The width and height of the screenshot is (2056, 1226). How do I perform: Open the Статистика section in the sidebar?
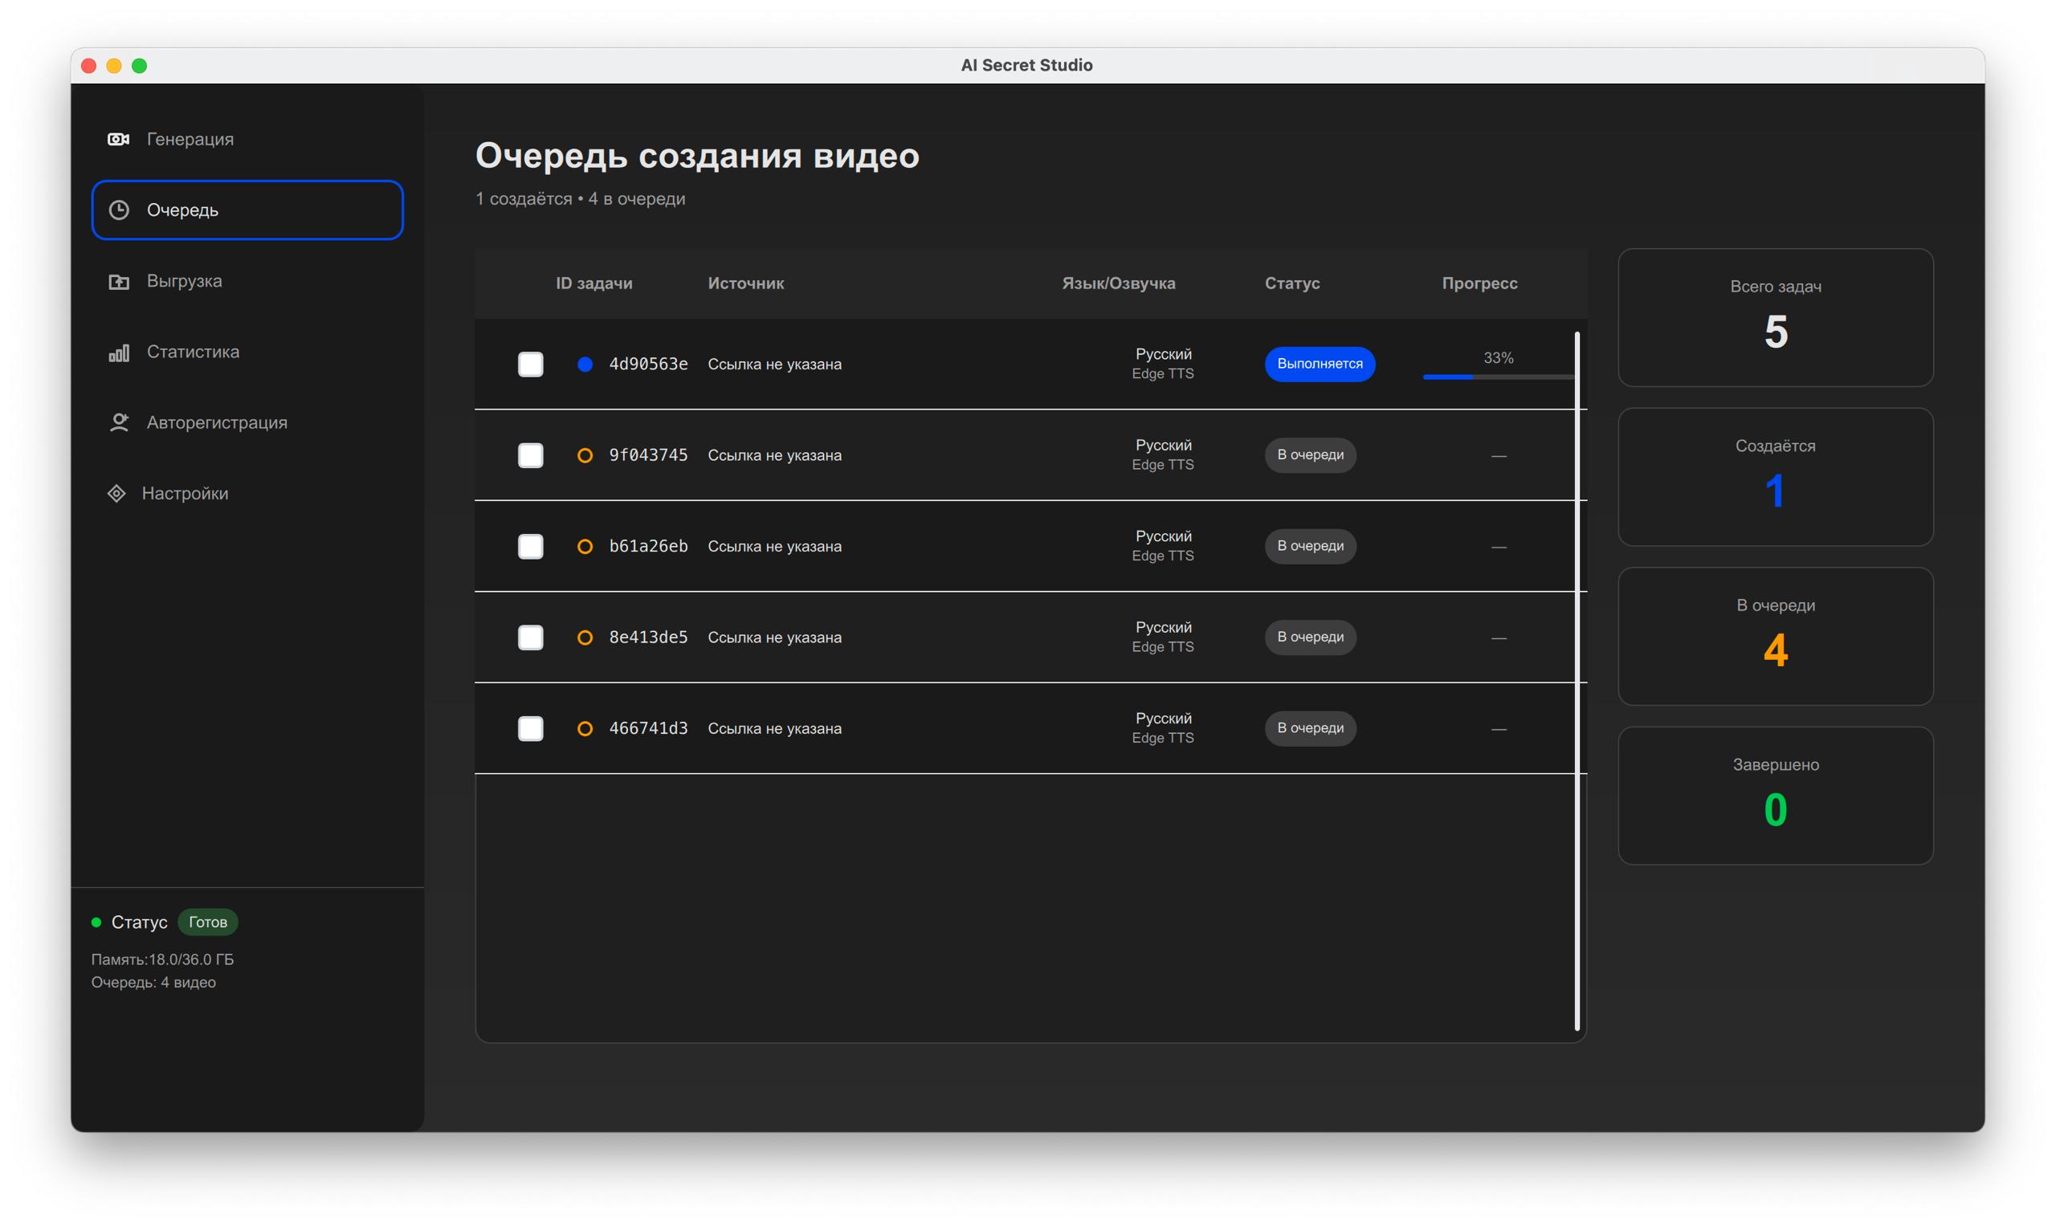tap(193, 352)
